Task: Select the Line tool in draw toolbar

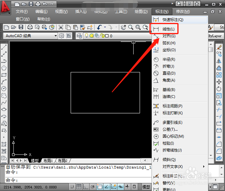Action: pos(4,47)
